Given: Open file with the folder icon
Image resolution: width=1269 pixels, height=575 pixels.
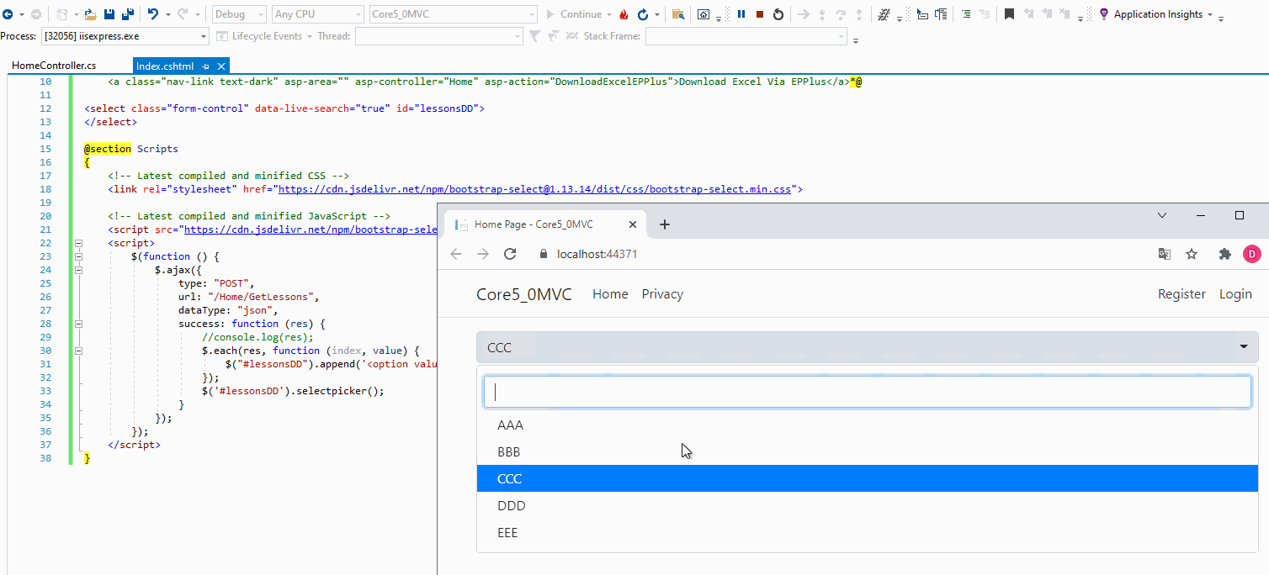Looking at the screenshot, I should click(90, 14).
